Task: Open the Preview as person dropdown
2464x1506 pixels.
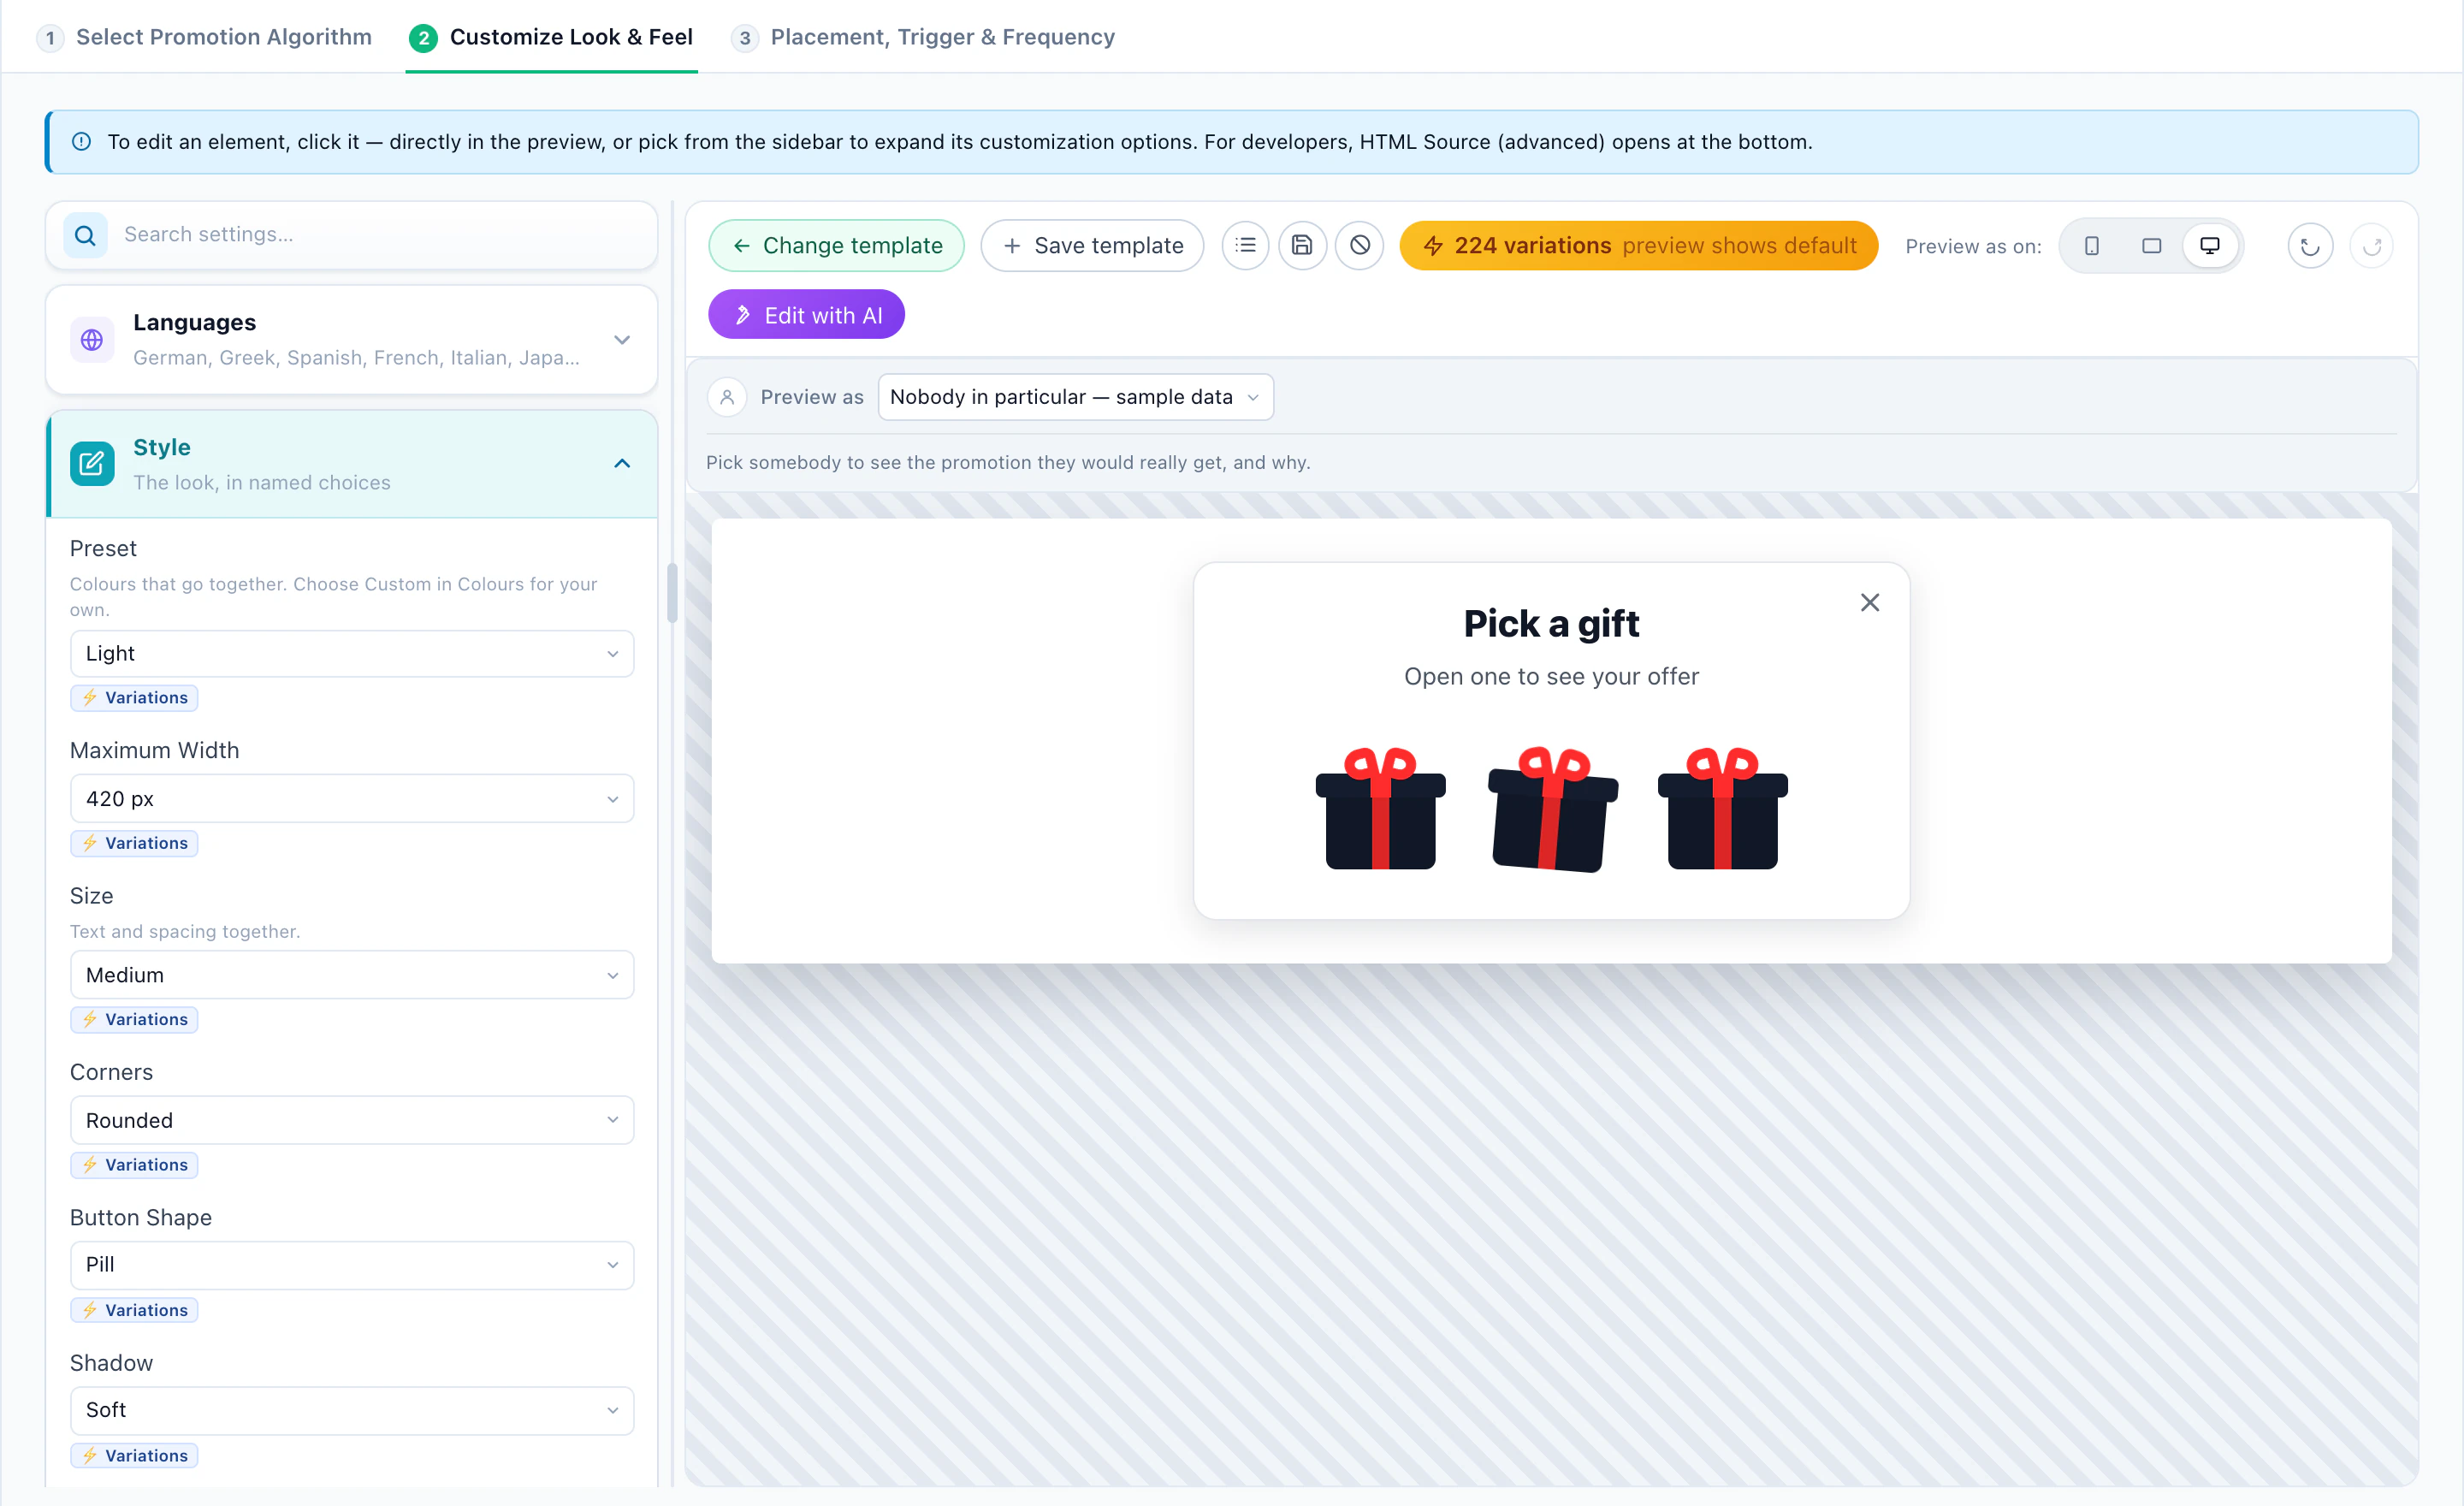Action: [x=1075, y=397]
